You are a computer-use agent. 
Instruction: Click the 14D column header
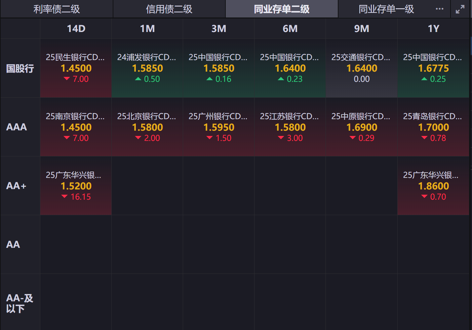[76, 29]
